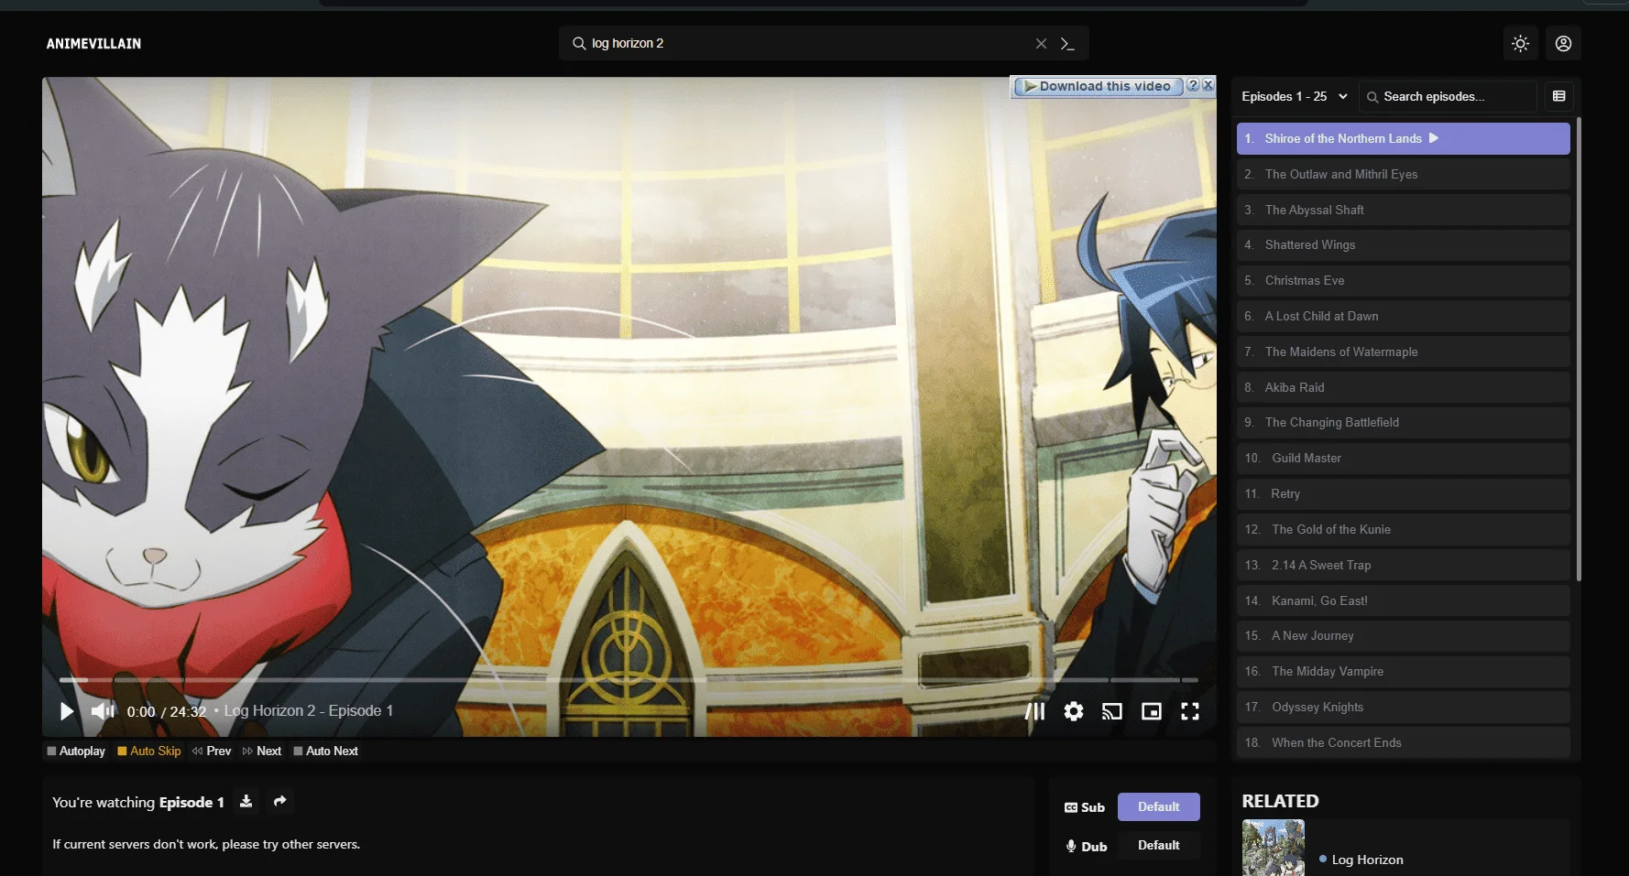Download Episode 1 icon
1629x876 pixels.
[246, 801]
